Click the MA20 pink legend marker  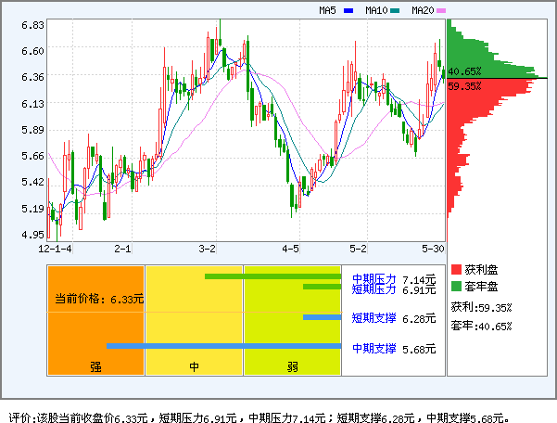tap(441, 11)
